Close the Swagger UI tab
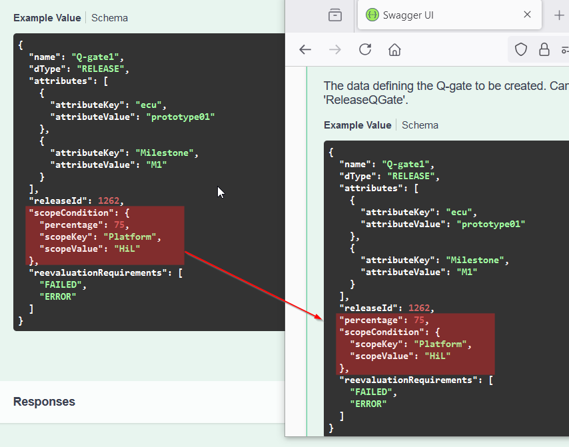Image resolution: width=569 pixels, height=447 pixels. tap(527, 15)
